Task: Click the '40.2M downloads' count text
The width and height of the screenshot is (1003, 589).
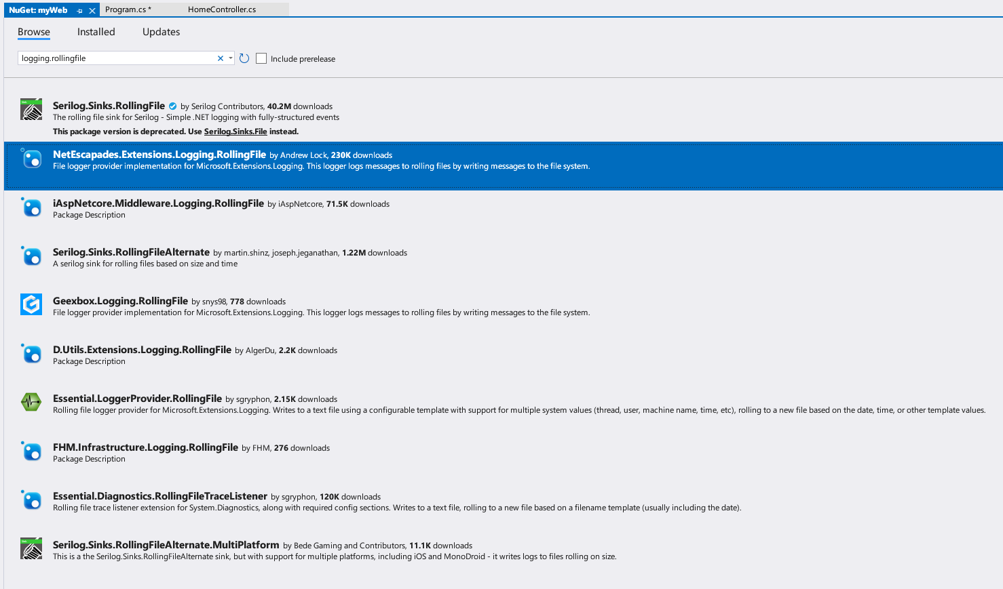Action: tap(300, 106)
